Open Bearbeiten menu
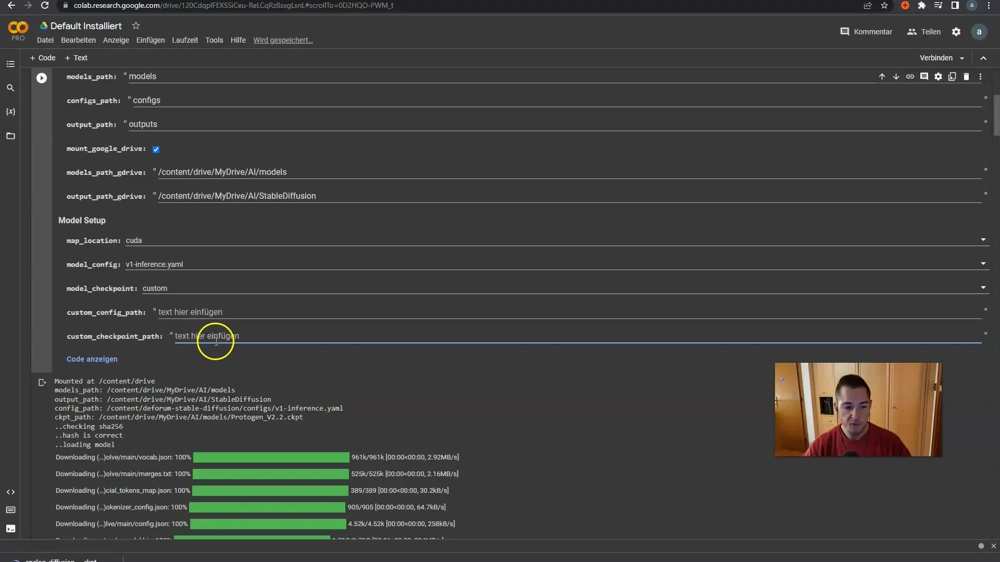 pyautogui.click(x=78, y=40)
